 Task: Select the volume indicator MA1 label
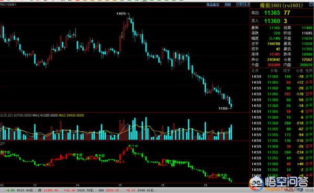(45, 116)
